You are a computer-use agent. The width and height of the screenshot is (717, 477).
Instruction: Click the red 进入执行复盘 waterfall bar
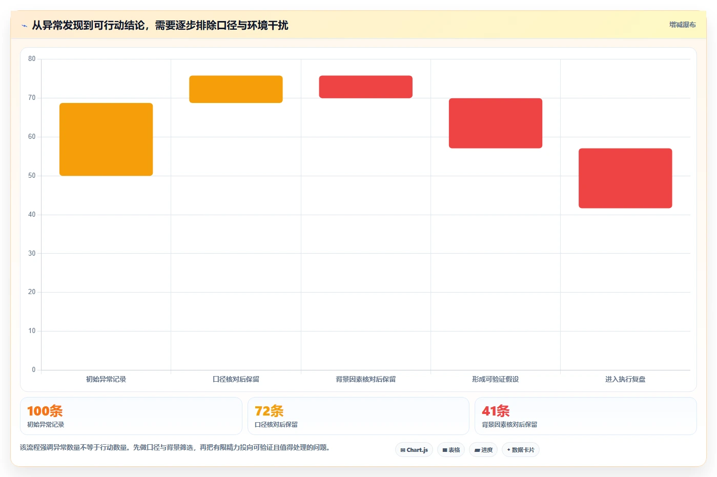(x=625, y=178)
